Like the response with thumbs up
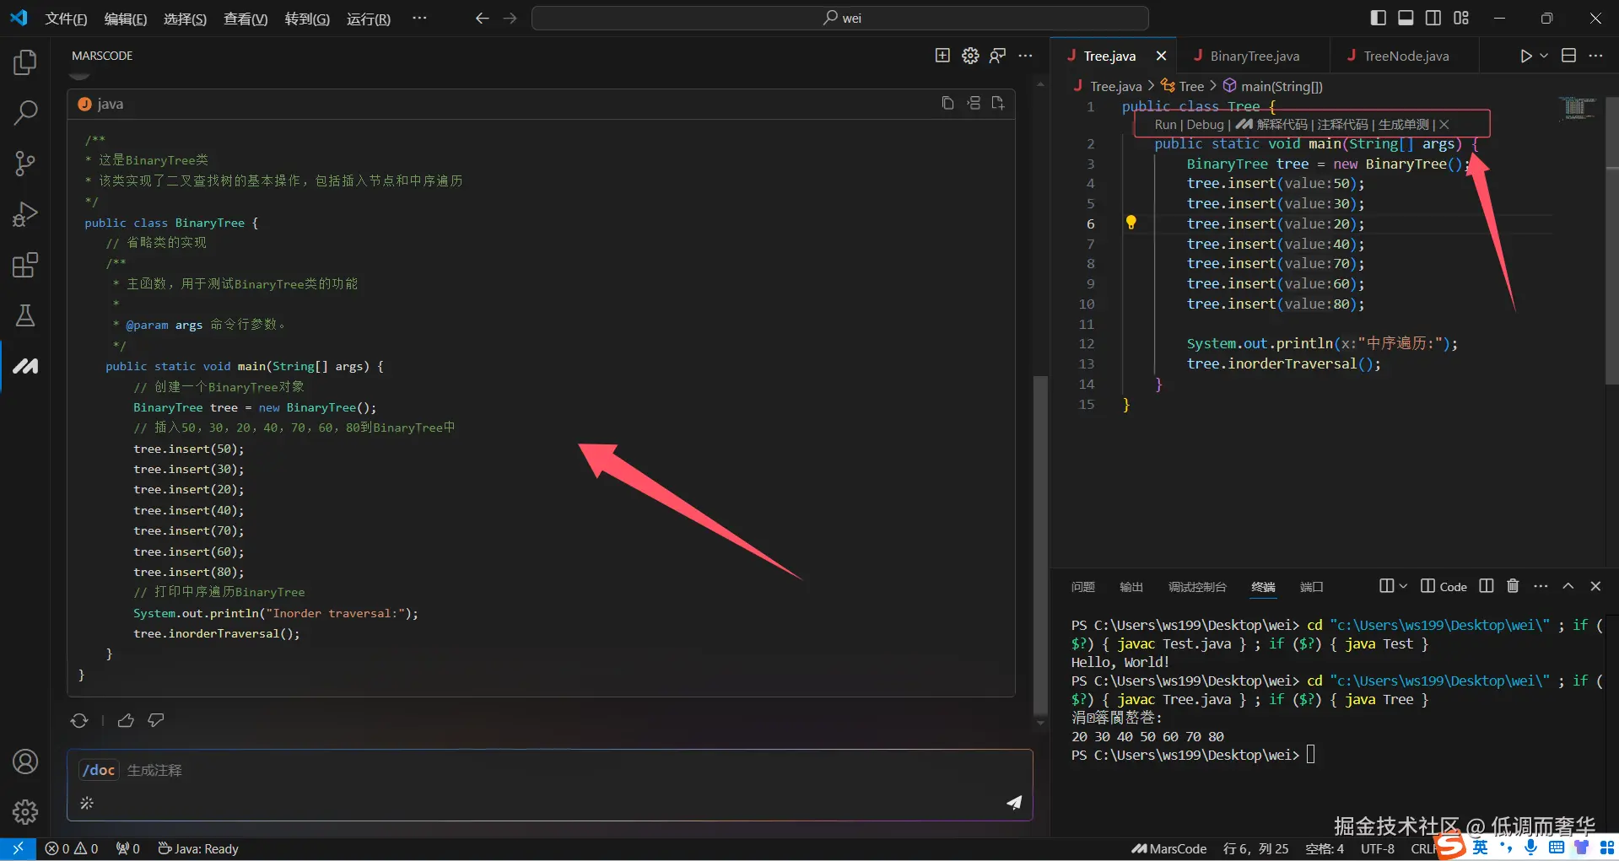The image size is (1619, 861). pos(126,720)
